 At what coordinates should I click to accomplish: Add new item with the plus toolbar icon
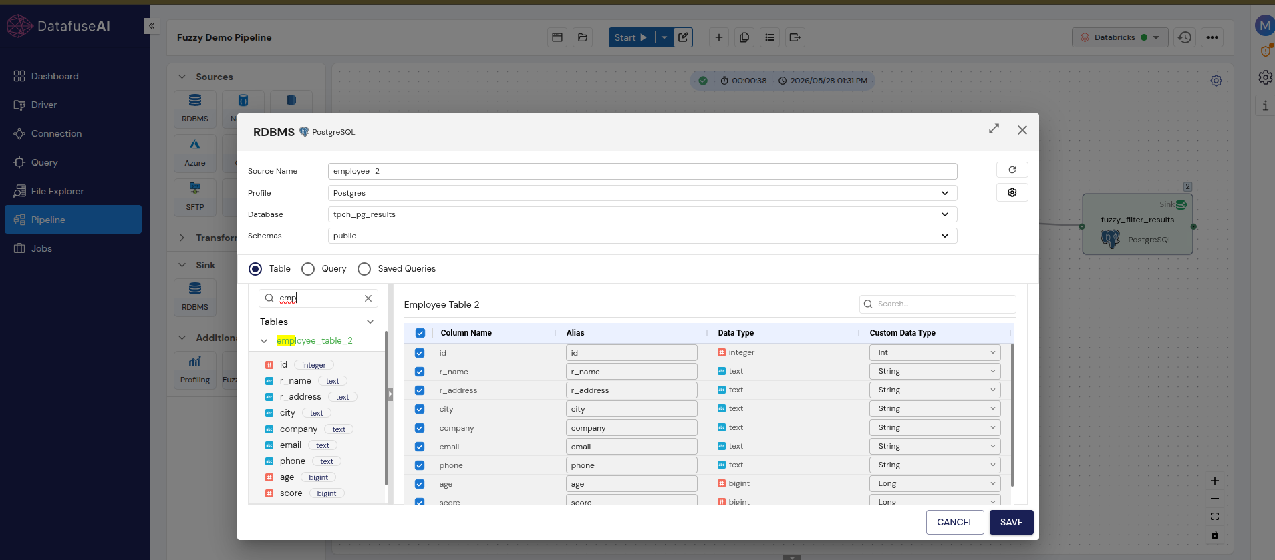(719, 37)
